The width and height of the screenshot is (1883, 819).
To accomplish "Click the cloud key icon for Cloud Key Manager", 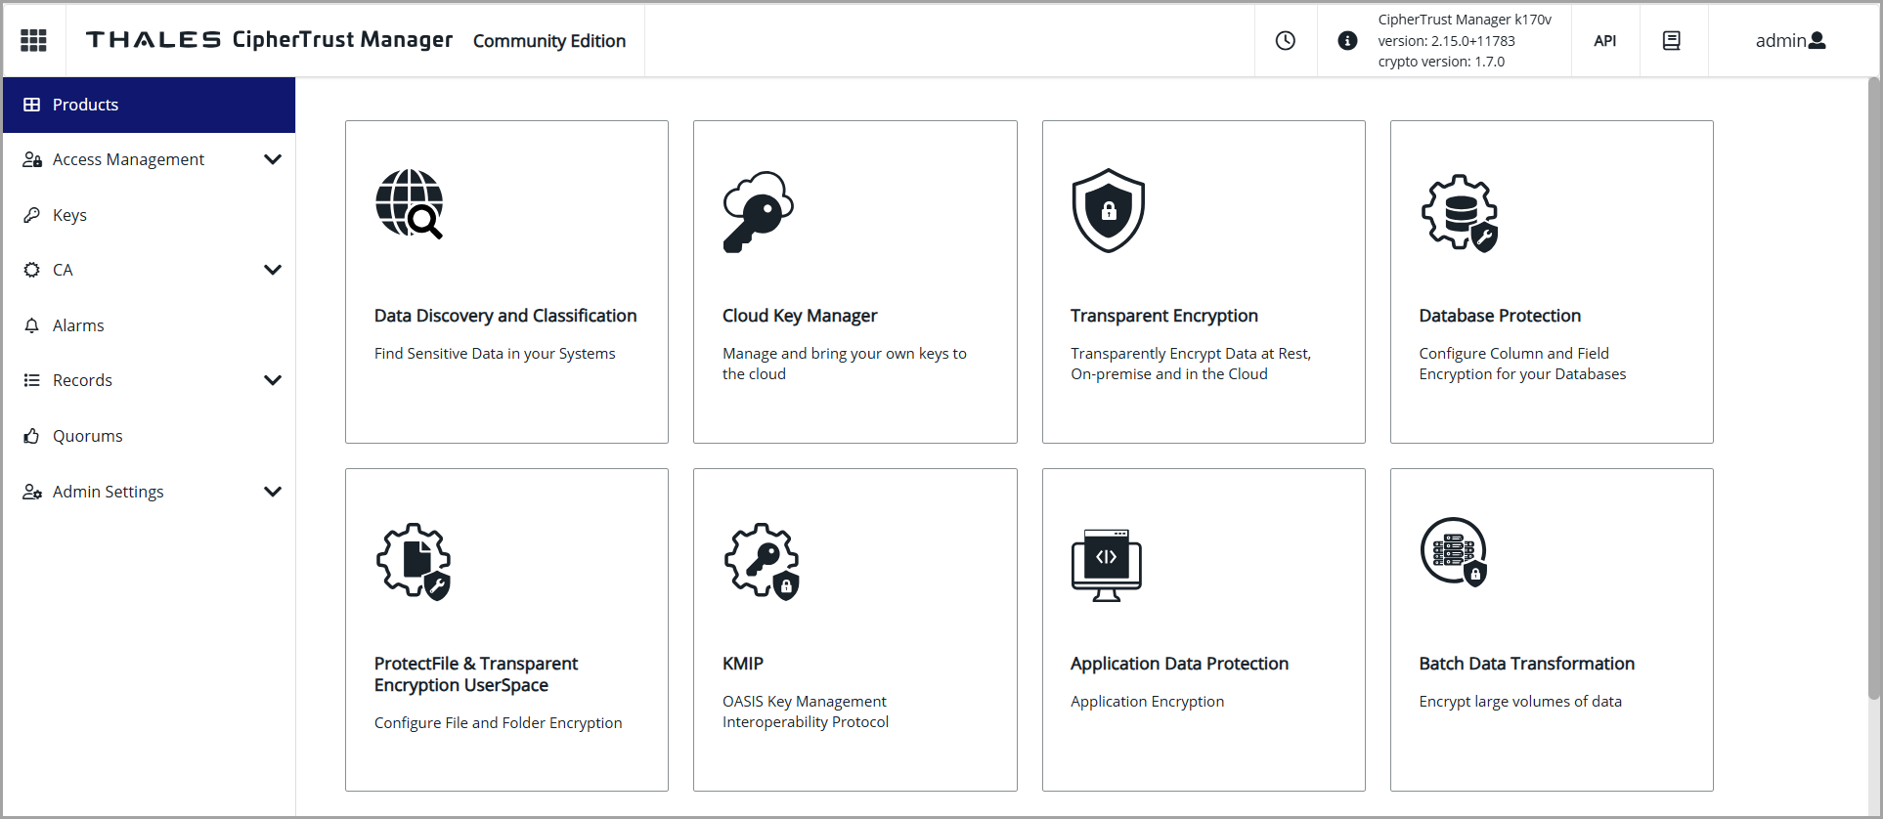I will (x=758, y=211).
